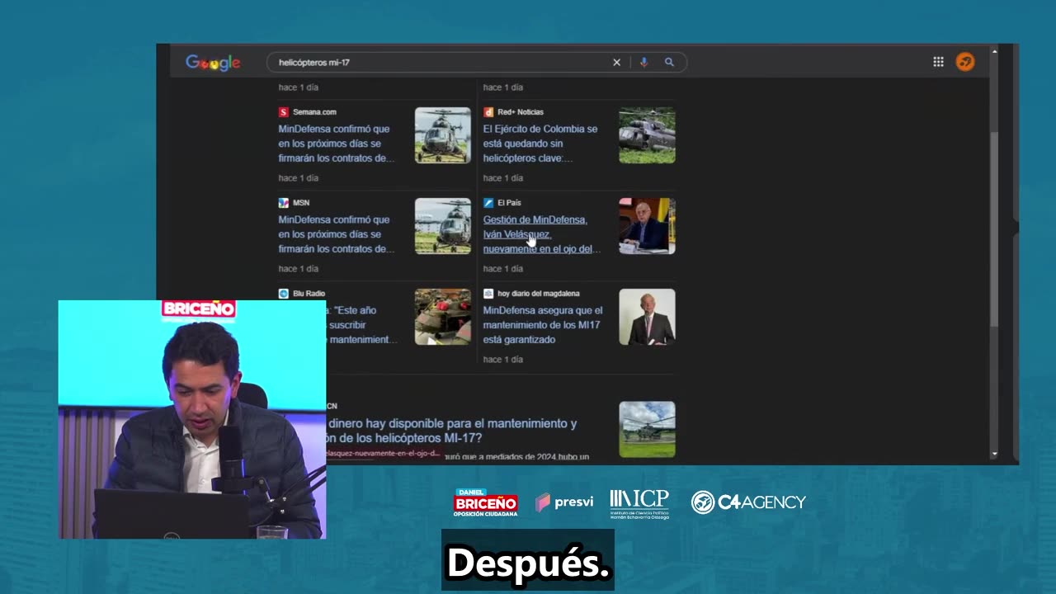Open the Blu Radio helicopter thumbnail
This screenshot has height=594, width=1056.
(x=443, y=317)
